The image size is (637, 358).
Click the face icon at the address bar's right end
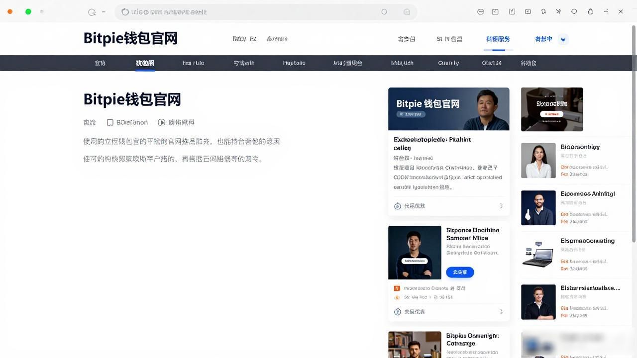coord(407,12)
